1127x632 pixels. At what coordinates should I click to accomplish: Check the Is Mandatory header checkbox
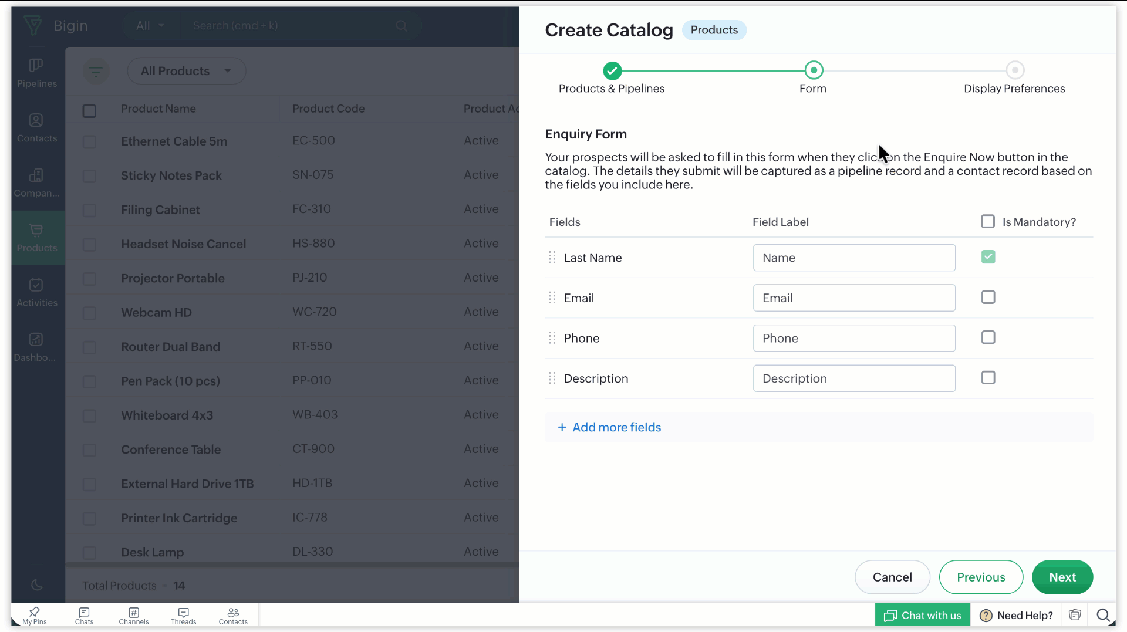click(987, 221)
